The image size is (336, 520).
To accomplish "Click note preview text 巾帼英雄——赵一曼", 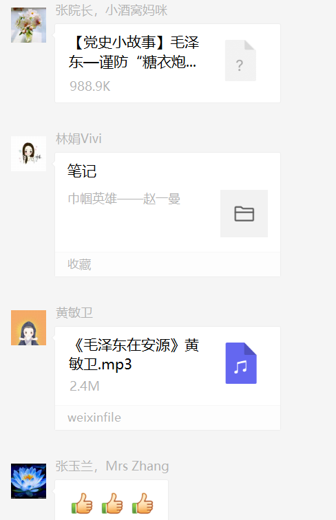I will (x=124, y=199).
